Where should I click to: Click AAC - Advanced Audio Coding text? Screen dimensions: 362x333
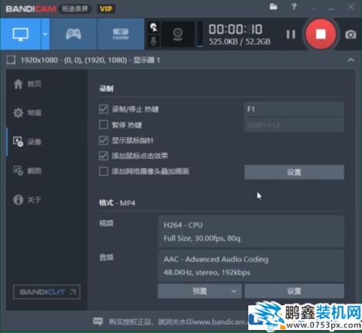(x=216, y=259)
